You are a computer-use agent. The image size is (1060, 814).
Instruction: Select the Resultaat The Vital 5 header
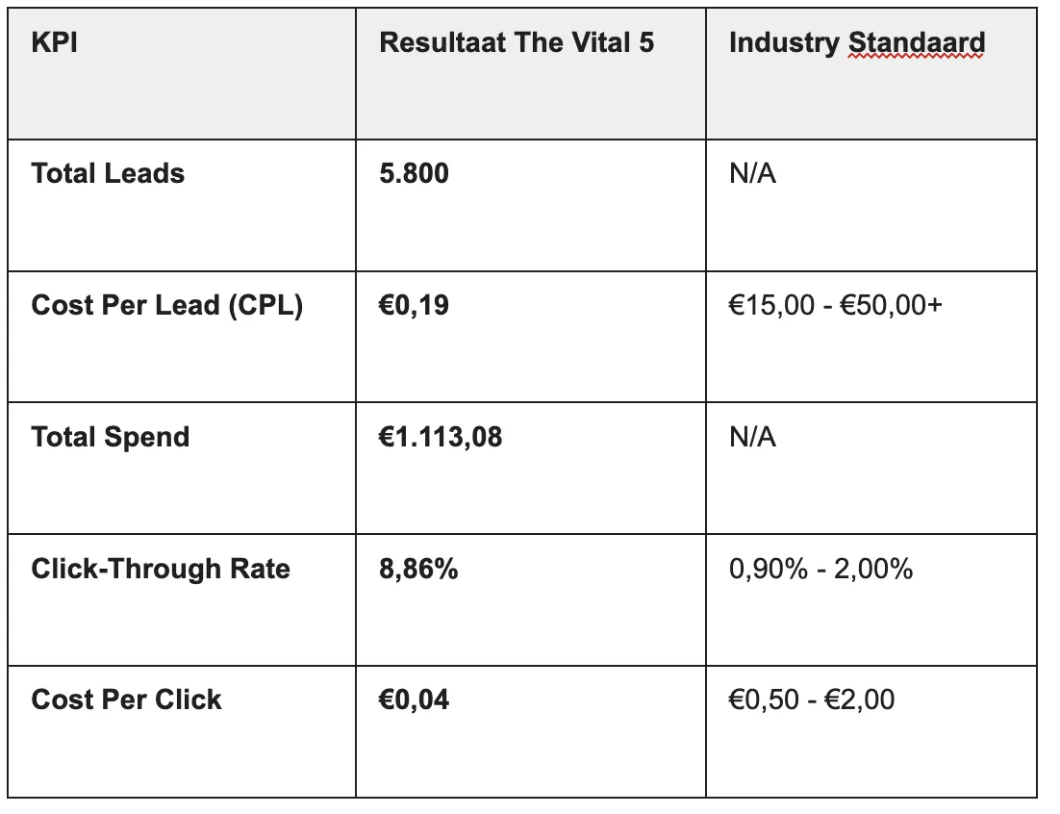[517, 42]
